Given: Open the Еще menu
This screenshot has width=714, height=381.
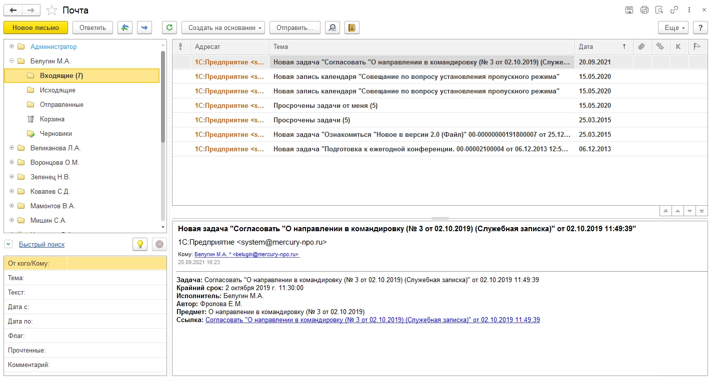Looking at the screenshot, I should [673, 27].
